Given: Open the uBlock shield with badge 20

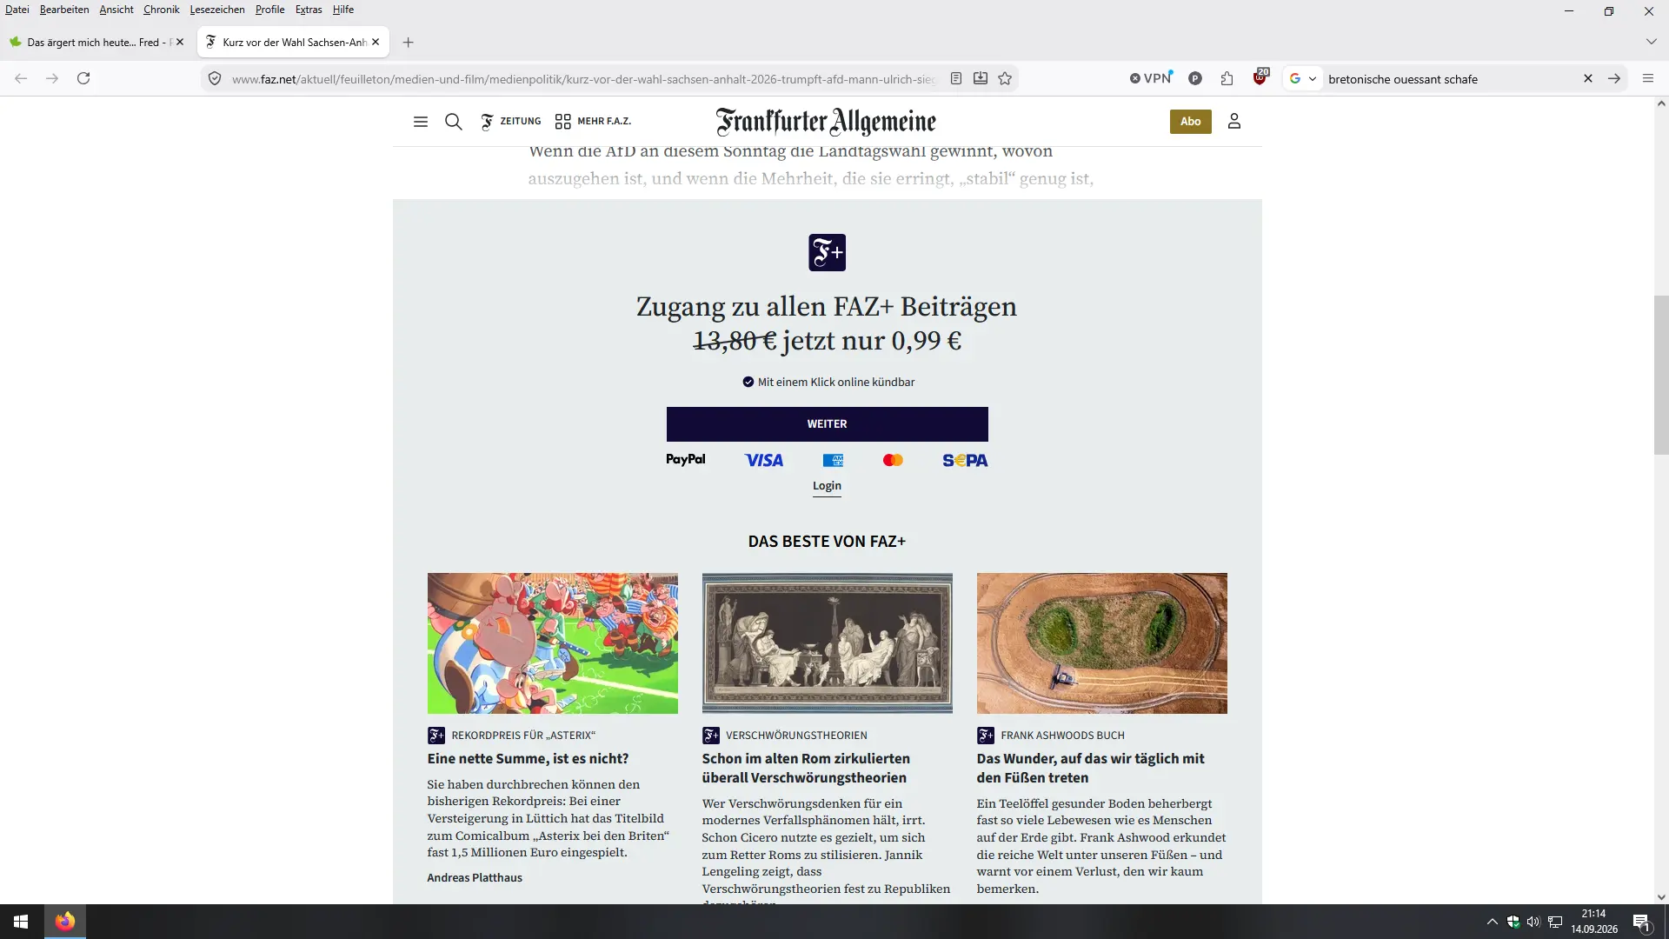Looking at the screenshot, I should point(1260,77).
